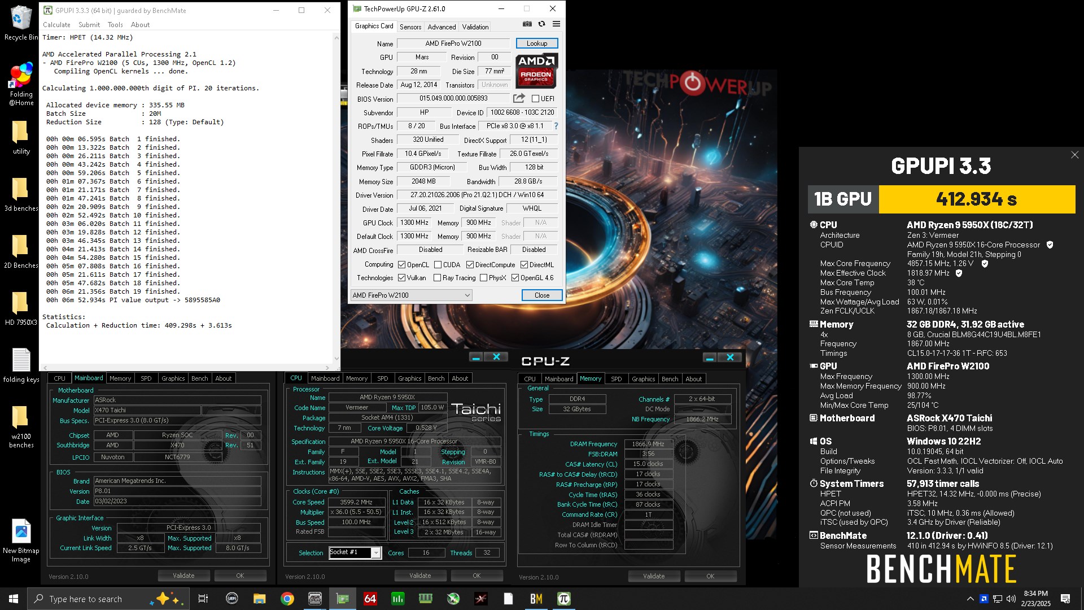This screenshot has width=1084, height=610.
Task: Open the folding keys text file
Action: (21, 366)
